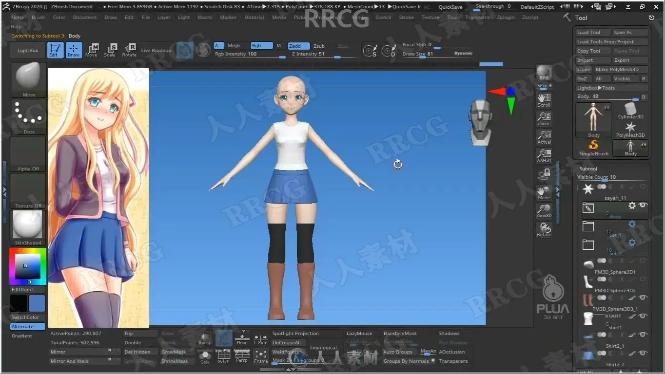Click the LightBox button
The width and height of the screenshot is (665, 374).
click(x=28, y=51)
